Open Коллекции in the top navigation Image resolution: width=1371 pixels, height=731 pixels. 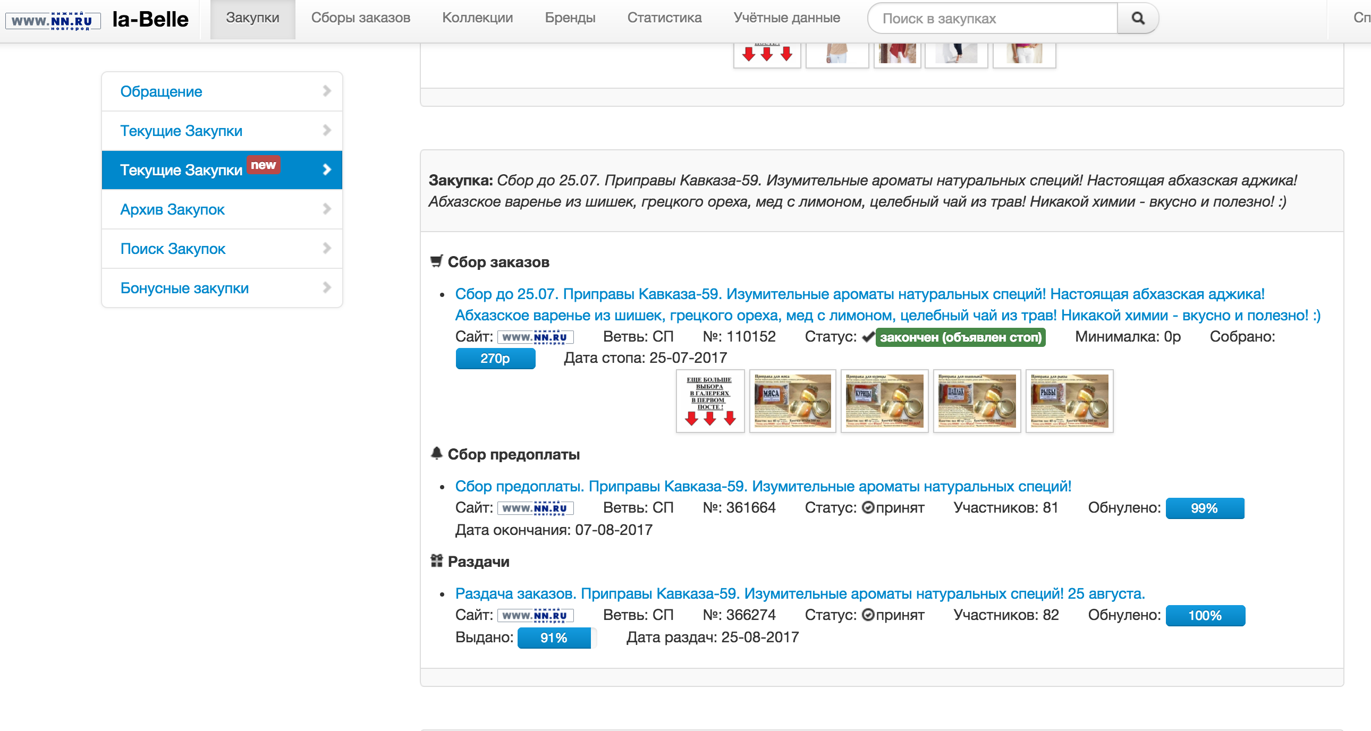[477, 18]
